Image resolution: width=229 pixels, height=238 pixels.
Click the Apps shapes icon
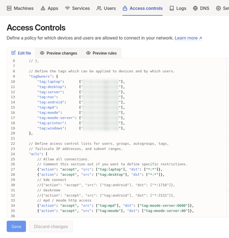[43, 8]
